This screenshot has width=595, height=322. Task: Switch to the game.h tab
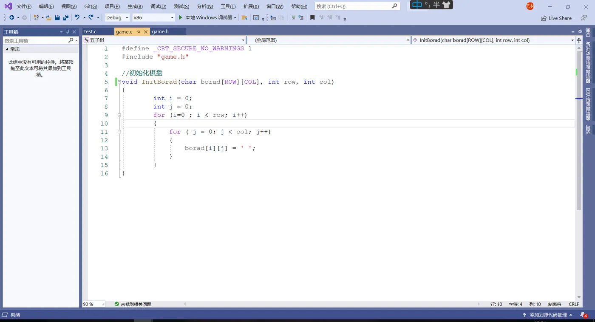pos(160,31)
